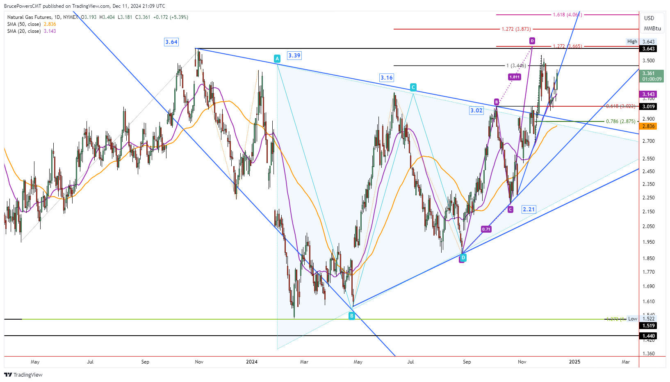Select the cyan C marker near 3.16
The image size is (670, 382).
[413, 87]
